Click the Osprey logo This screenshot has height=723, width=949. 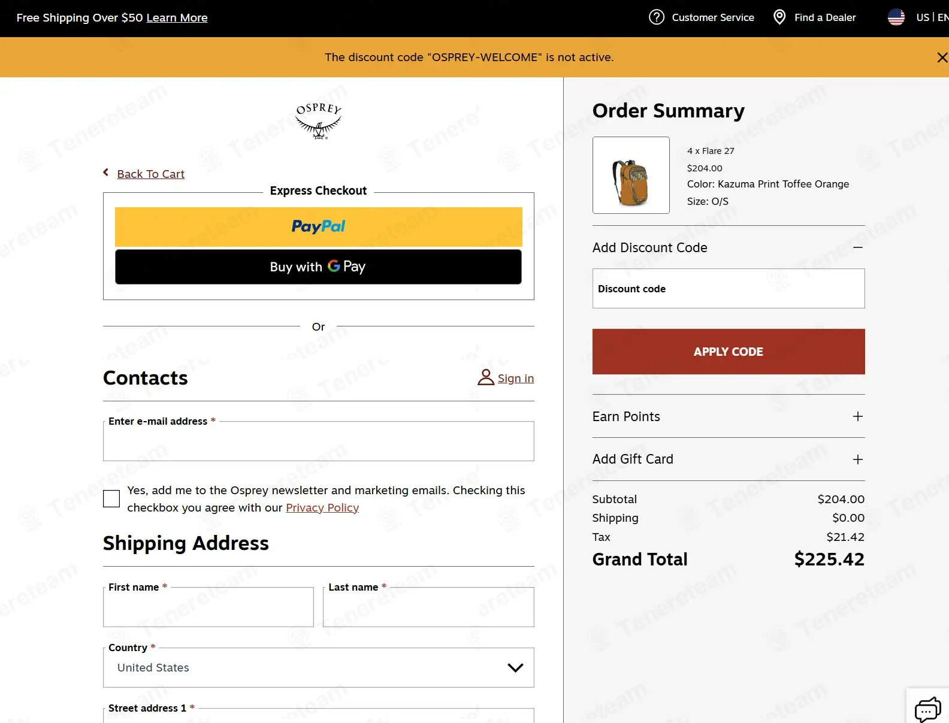(319, 121)
